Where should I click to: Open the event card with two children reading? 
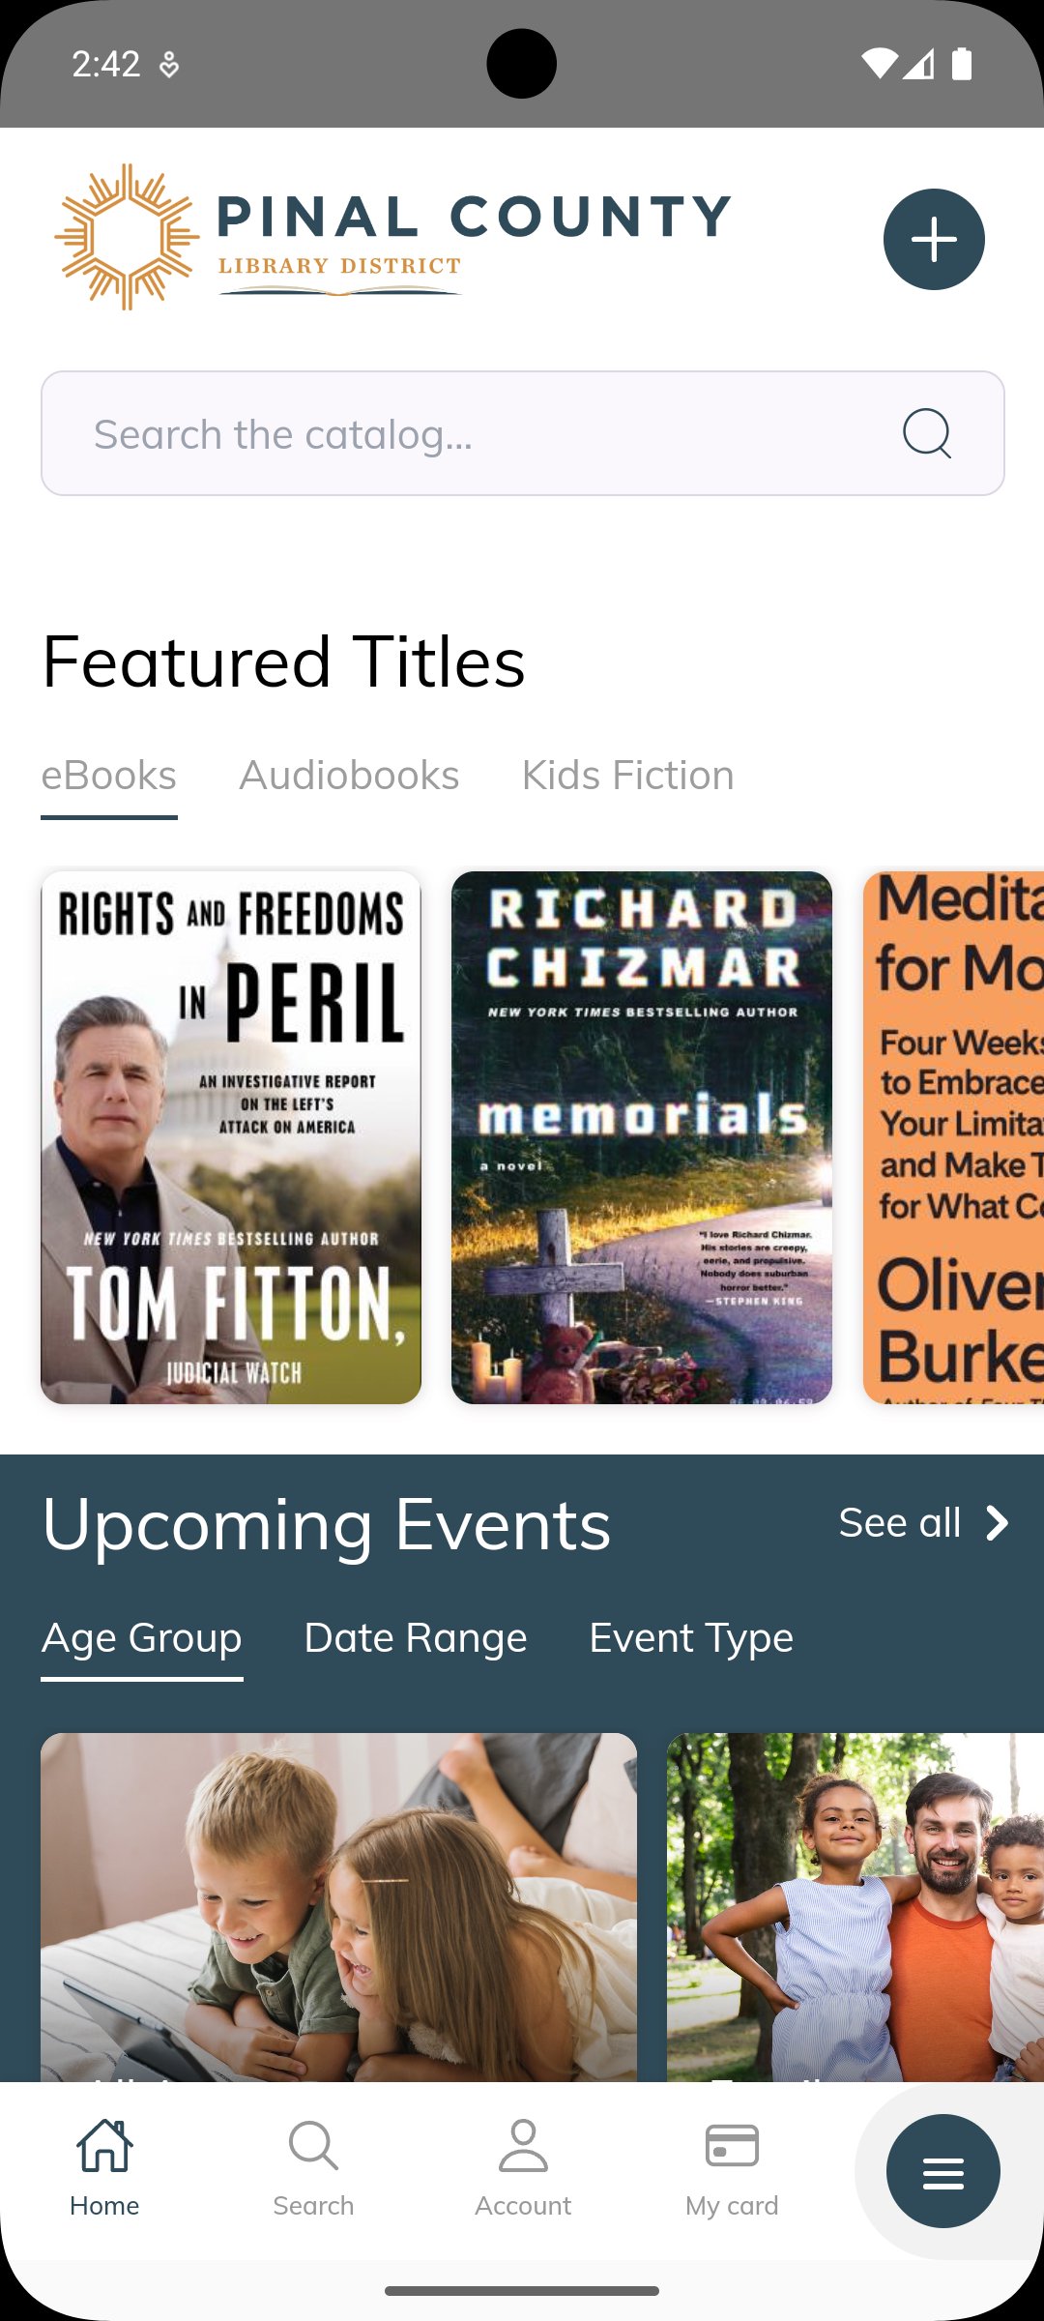pyautogui.click(x=338, y=1905)
